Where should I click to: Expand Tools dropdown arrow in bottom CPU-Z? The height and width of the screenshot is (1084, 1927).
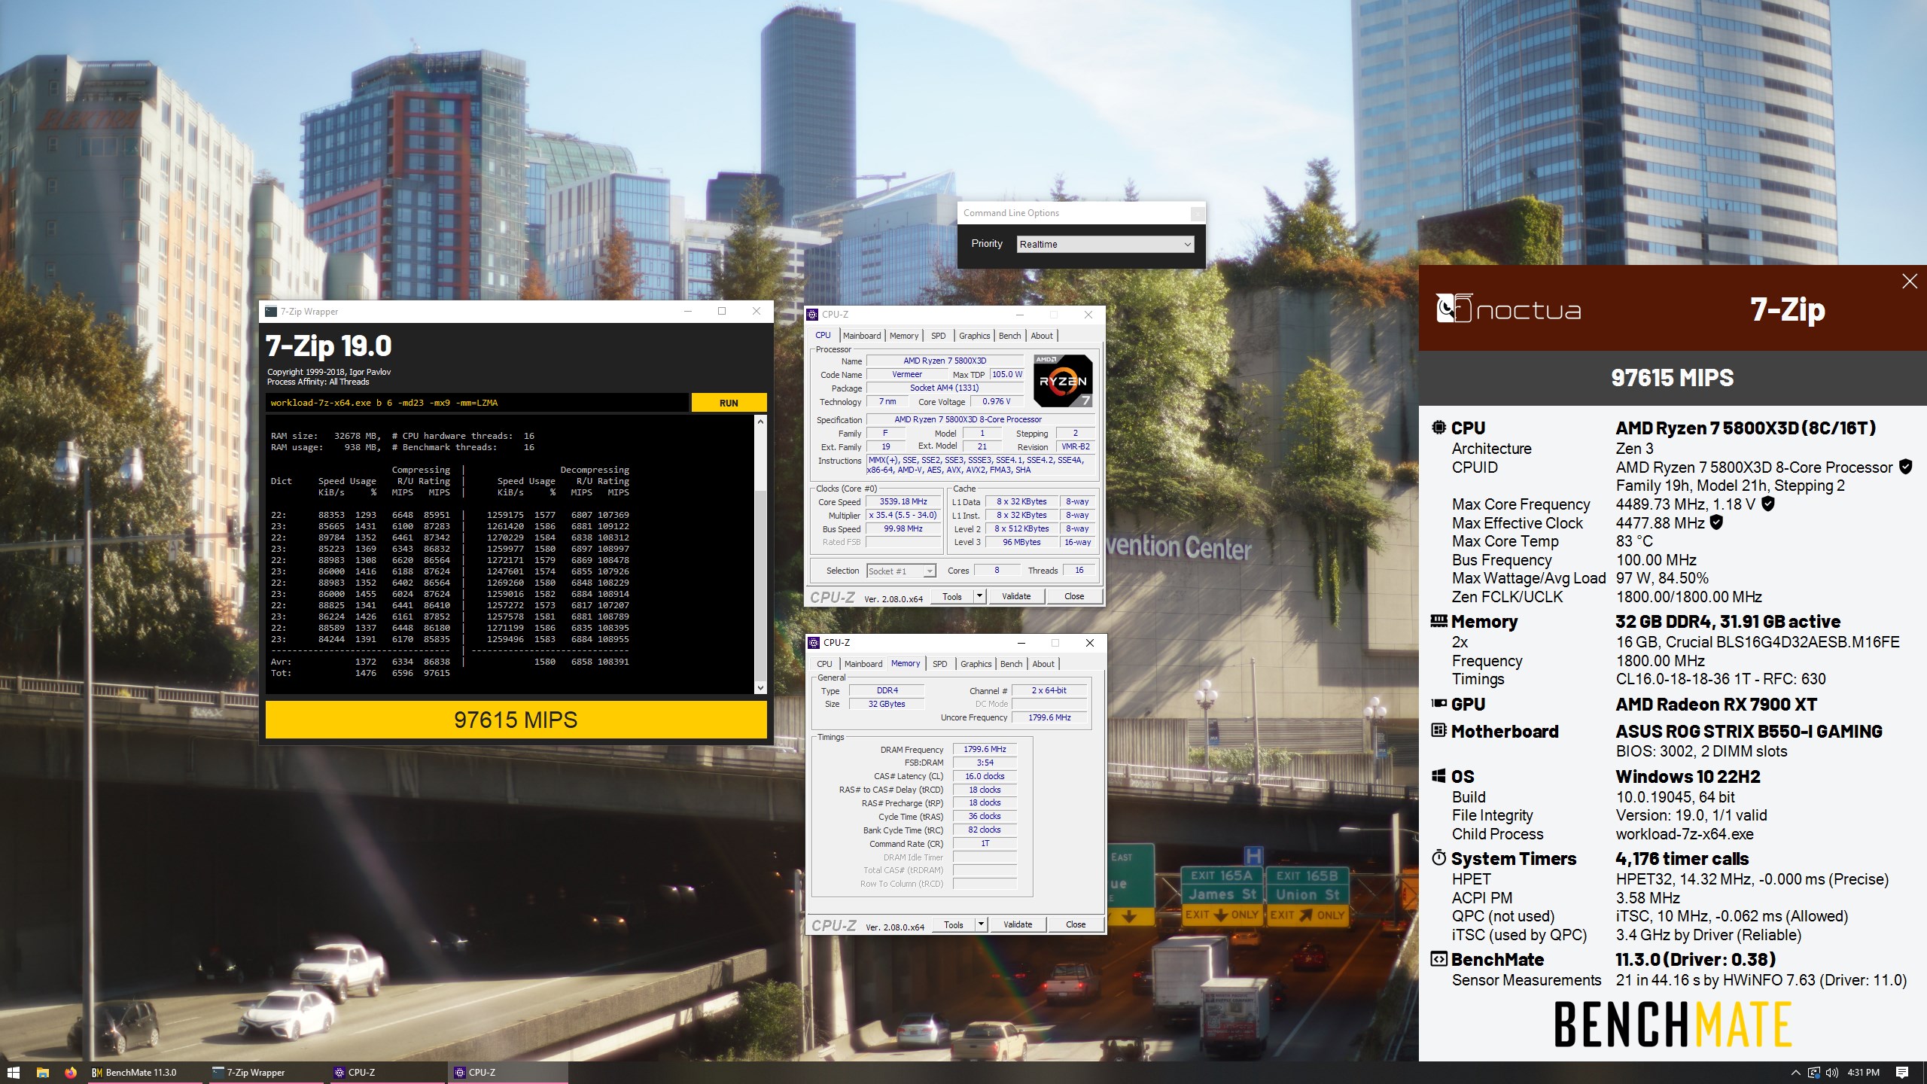click(981, 924)
